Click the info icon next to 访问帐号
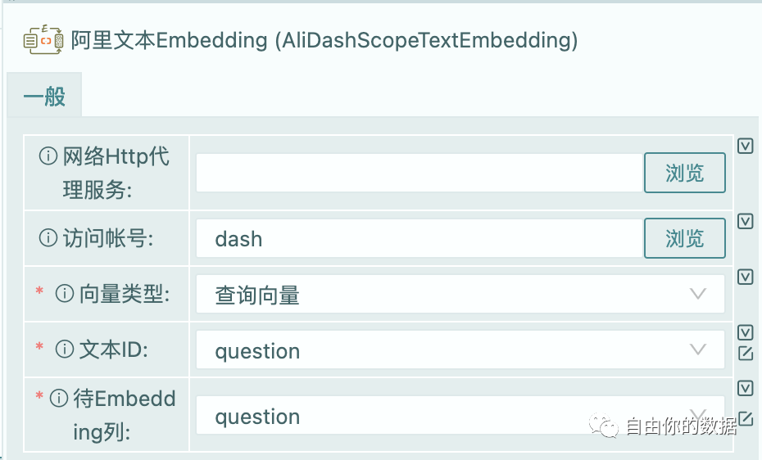Viewport: 762px width, 460px height. click(49, 238)
